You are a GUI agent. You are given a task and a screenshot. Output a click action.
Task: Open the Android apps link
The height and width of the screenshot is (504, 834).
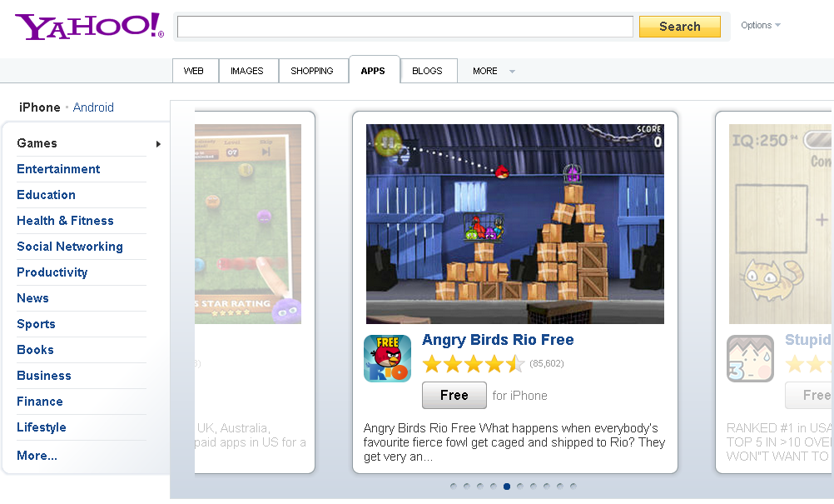[x=93, y=107]
